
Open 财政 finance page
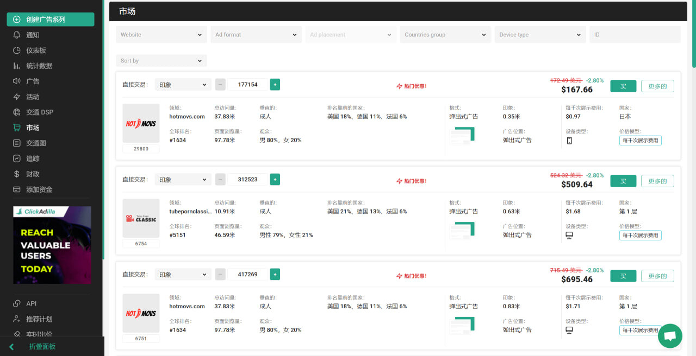(x=33, y=174)
